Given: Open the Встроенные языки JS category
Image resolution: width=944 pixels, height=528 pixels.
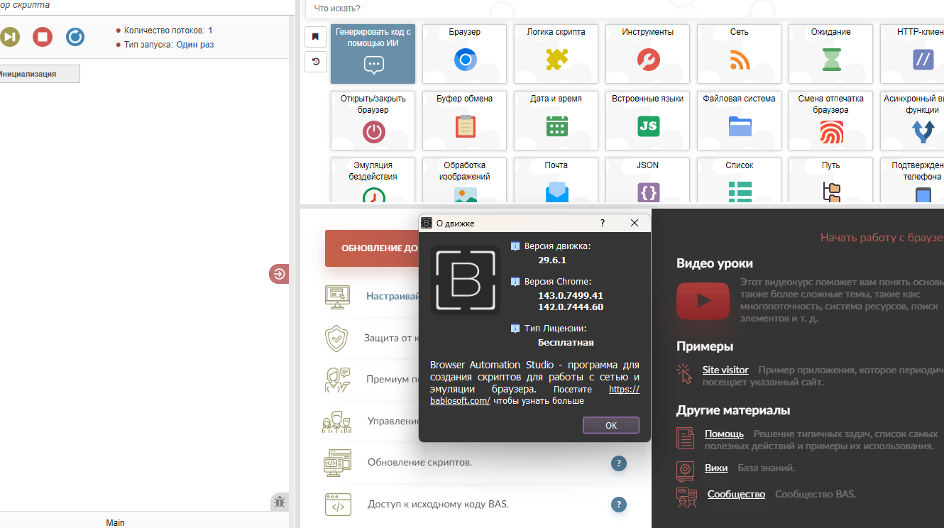Looking at the screenshot, I should 647,121.
